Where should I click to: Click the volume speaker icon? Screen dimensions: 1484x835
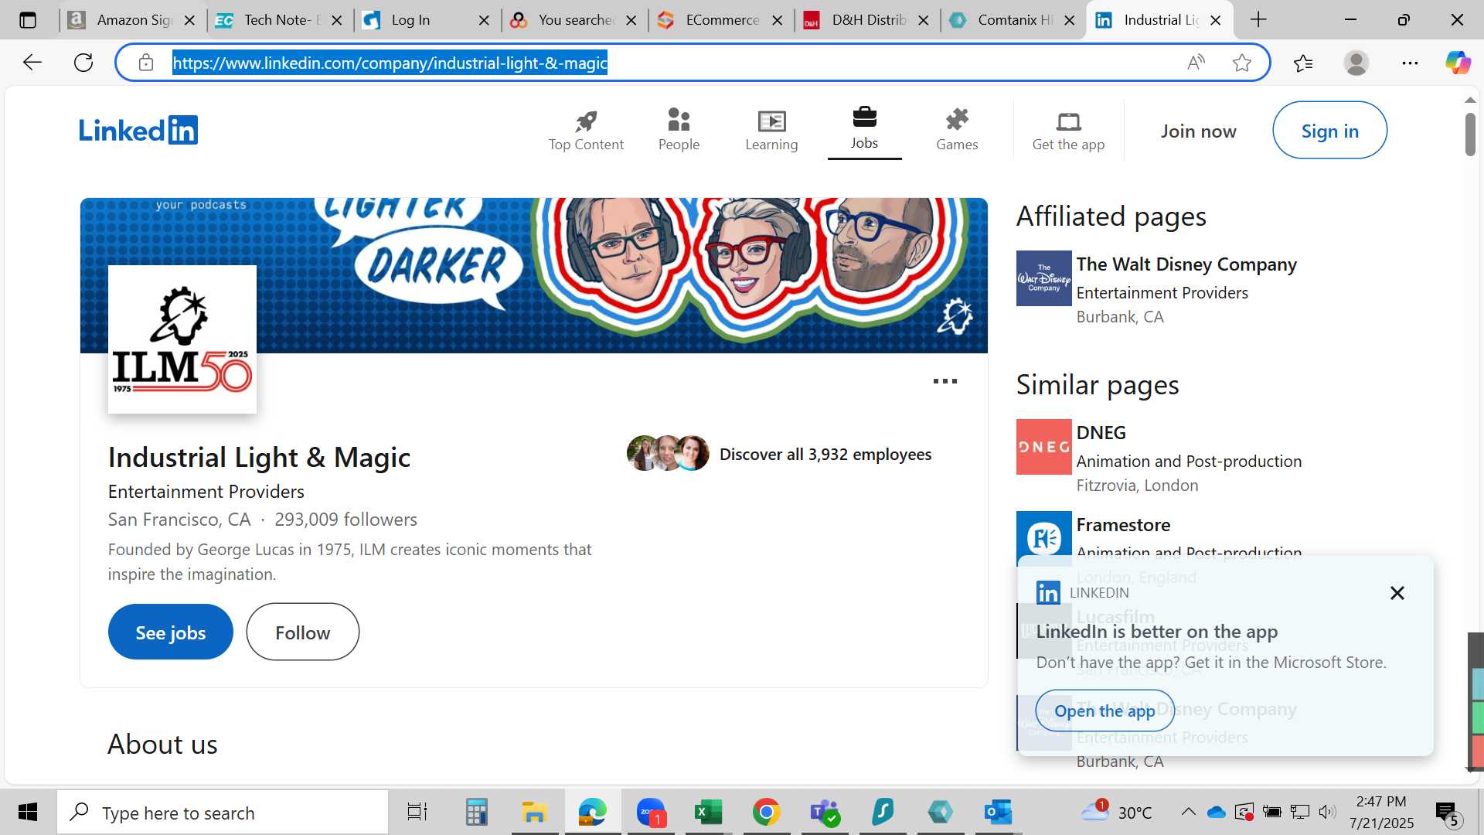point(1327,812)
